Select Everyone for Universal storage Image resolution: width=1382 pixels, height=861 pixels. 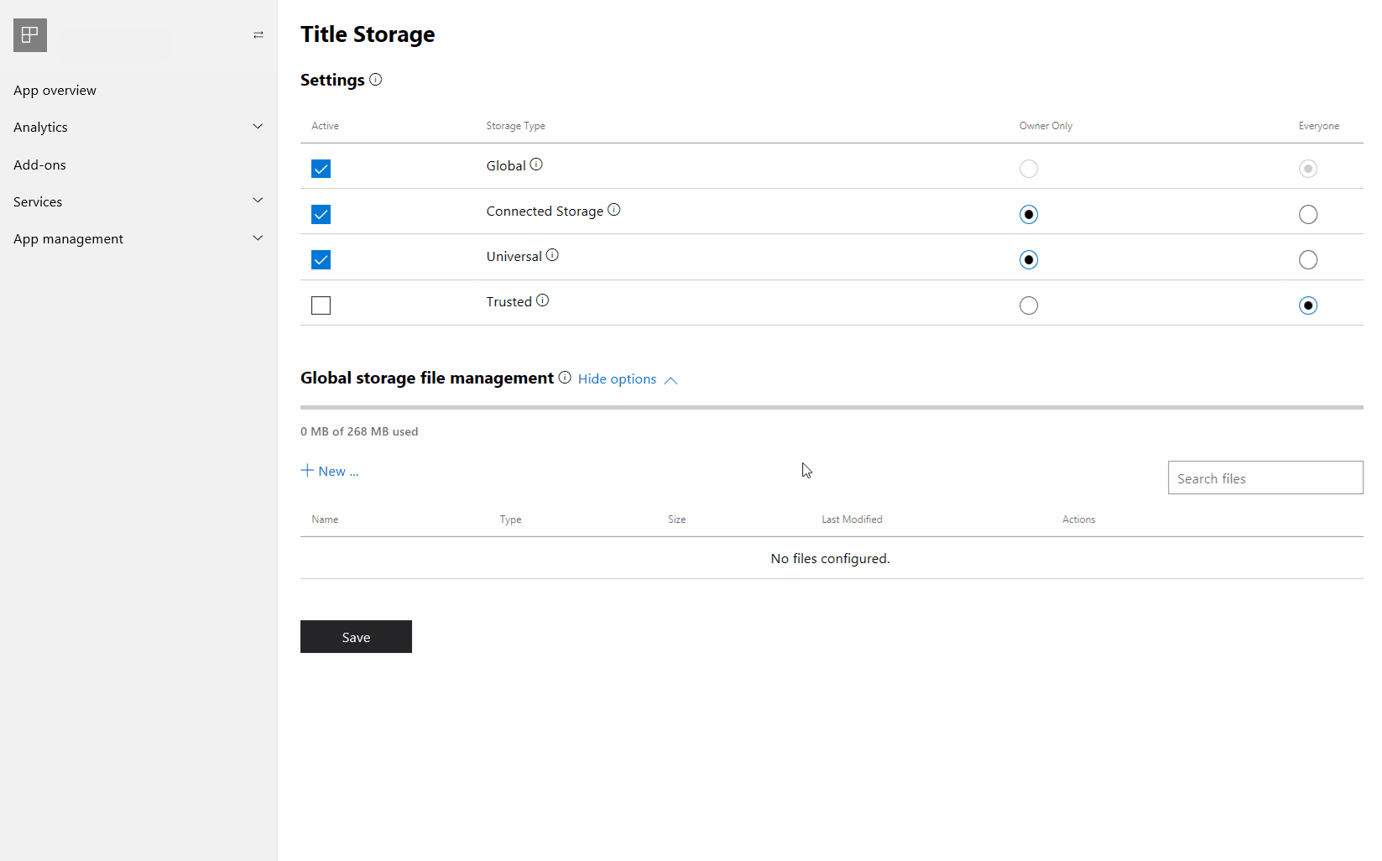(x=1308, y=259)
